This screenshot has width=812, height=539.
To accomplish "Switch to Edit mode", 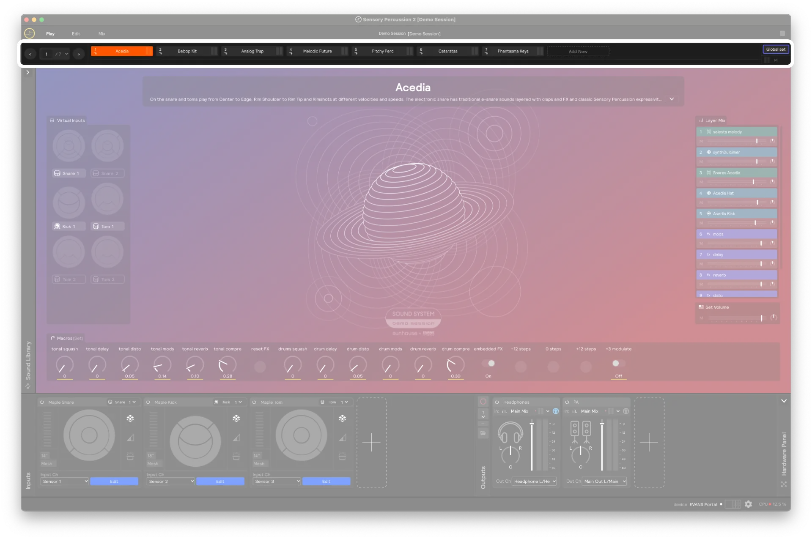I will pyautogui.click(x=76, y=34).
